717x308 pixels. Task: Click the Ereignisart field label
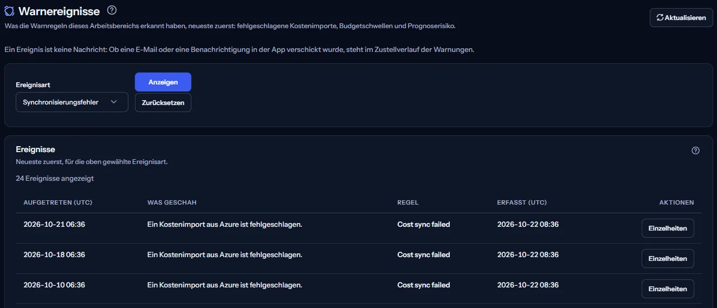click(33, 85)
